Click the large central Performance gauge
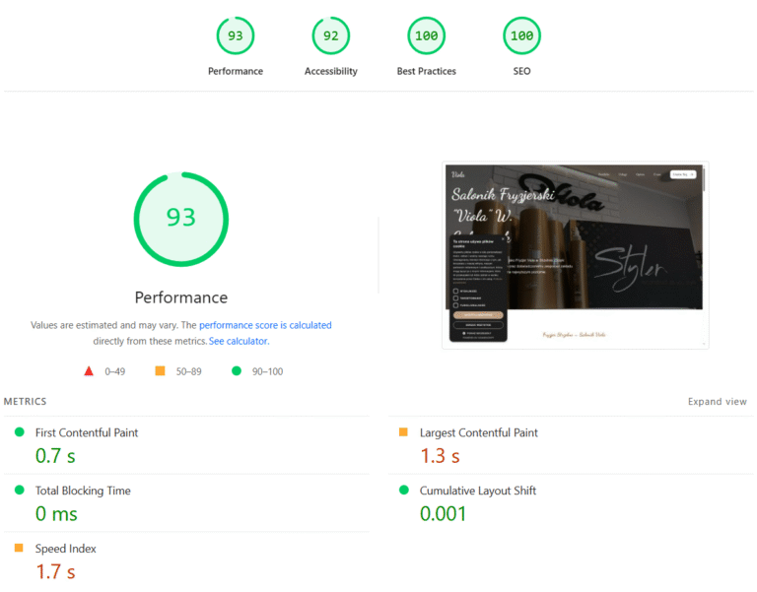This screenshot has height=592, width=757. (181, 218)
